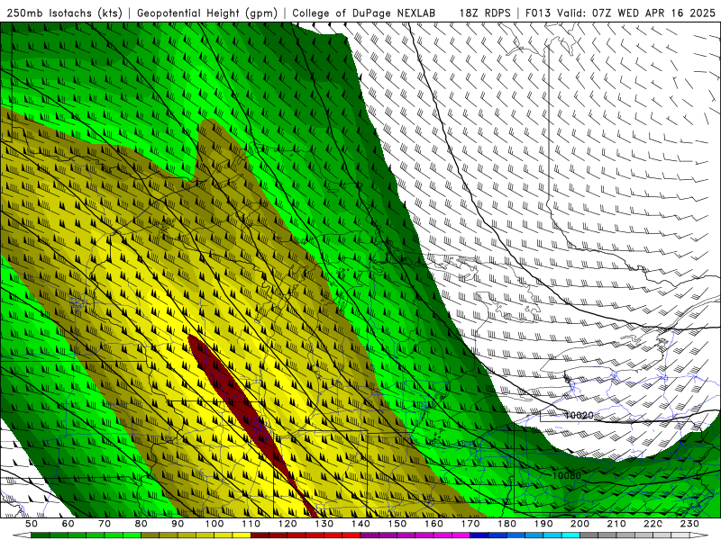This screenshot has height=540, width=721.
Task: Click the '190' color bar label
Action: pyautogui.click(x=544, y=524)
